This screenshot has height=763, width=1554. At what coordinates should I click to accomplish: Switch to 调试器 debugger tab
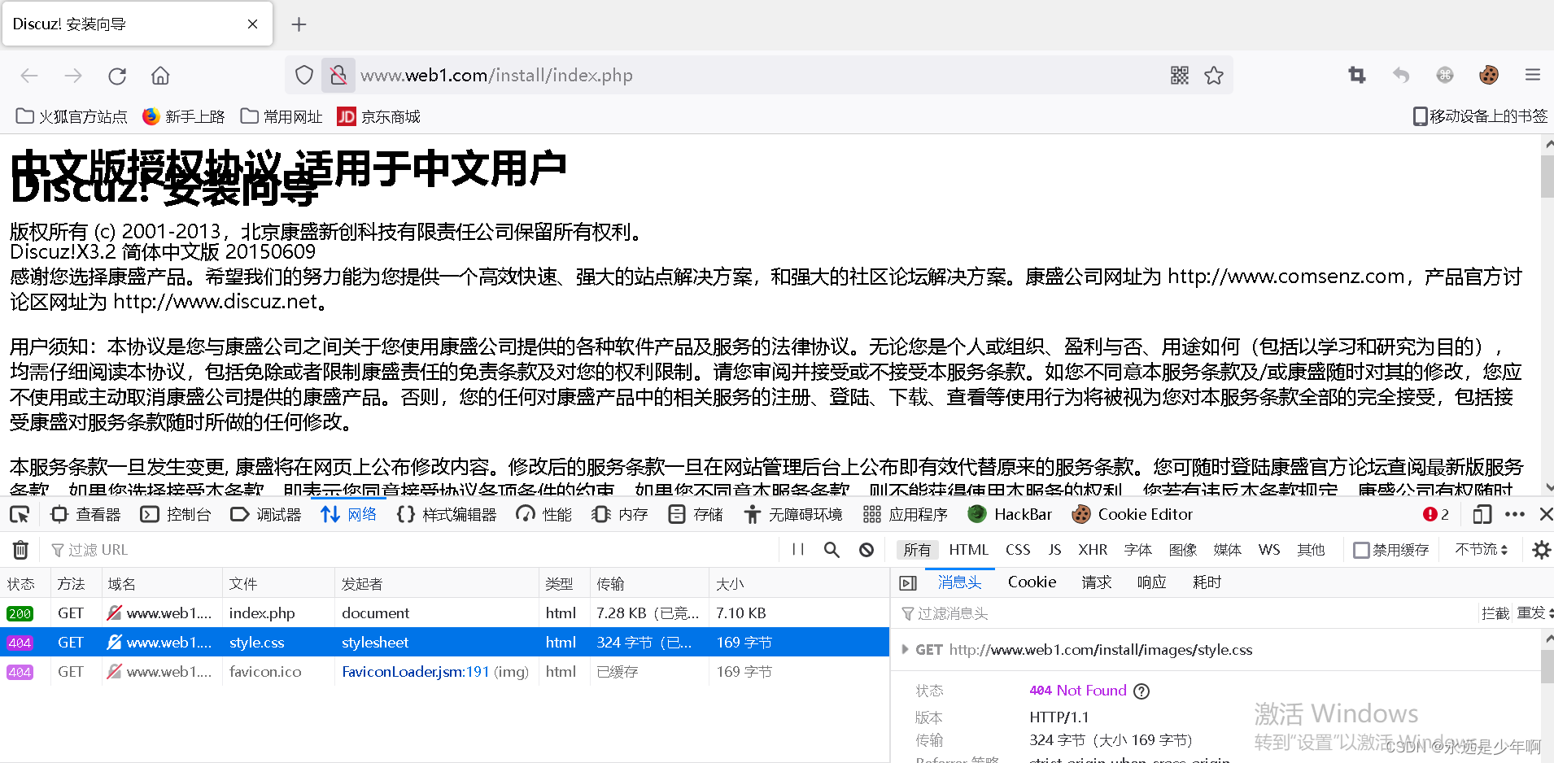[x=266, y=514]
